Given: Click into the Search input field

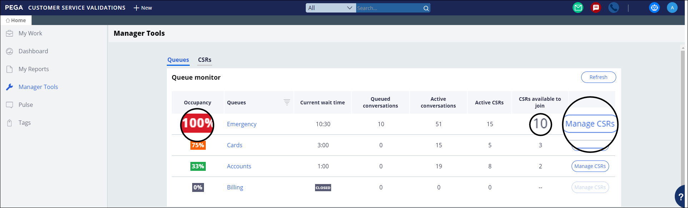Looking at the screenshot, I should (x=389, y=8).
